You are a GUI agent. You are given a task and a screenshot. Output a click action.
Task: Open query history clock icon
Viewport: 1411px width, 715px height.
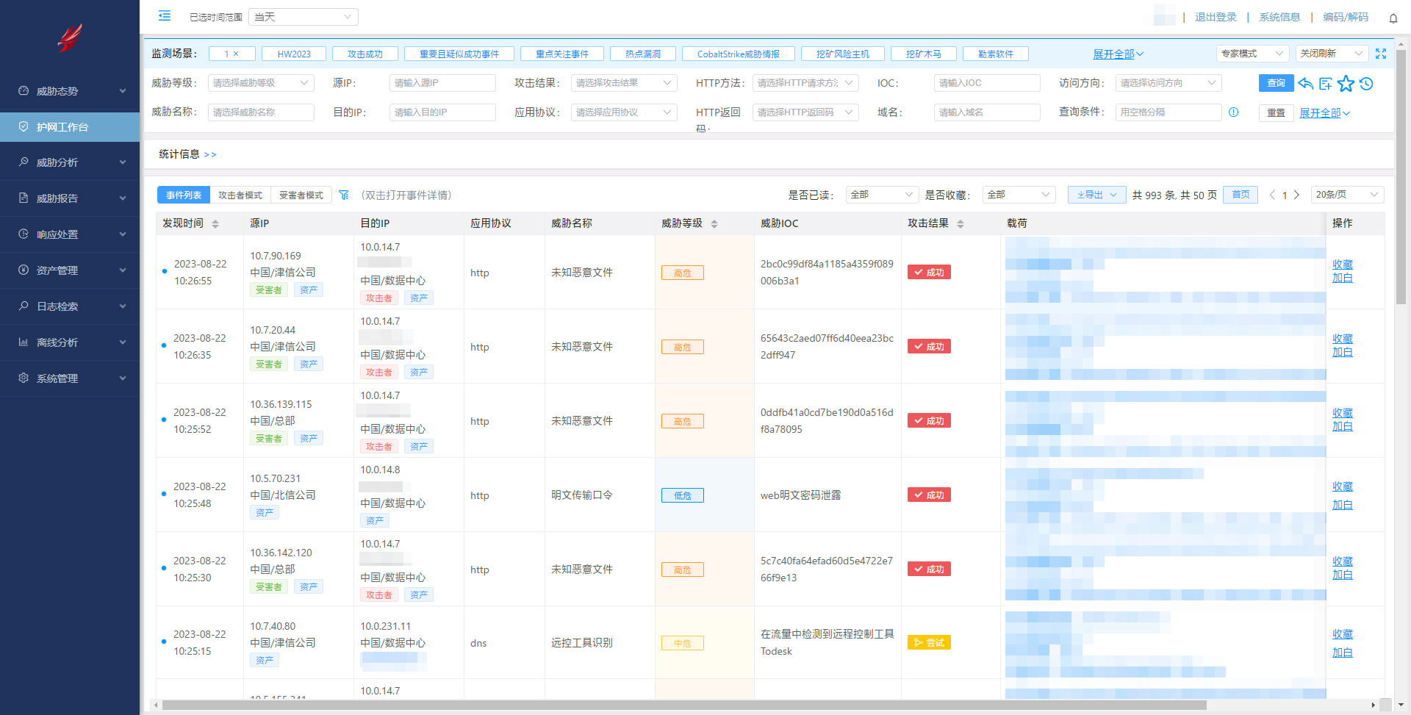coord(1366,84)
